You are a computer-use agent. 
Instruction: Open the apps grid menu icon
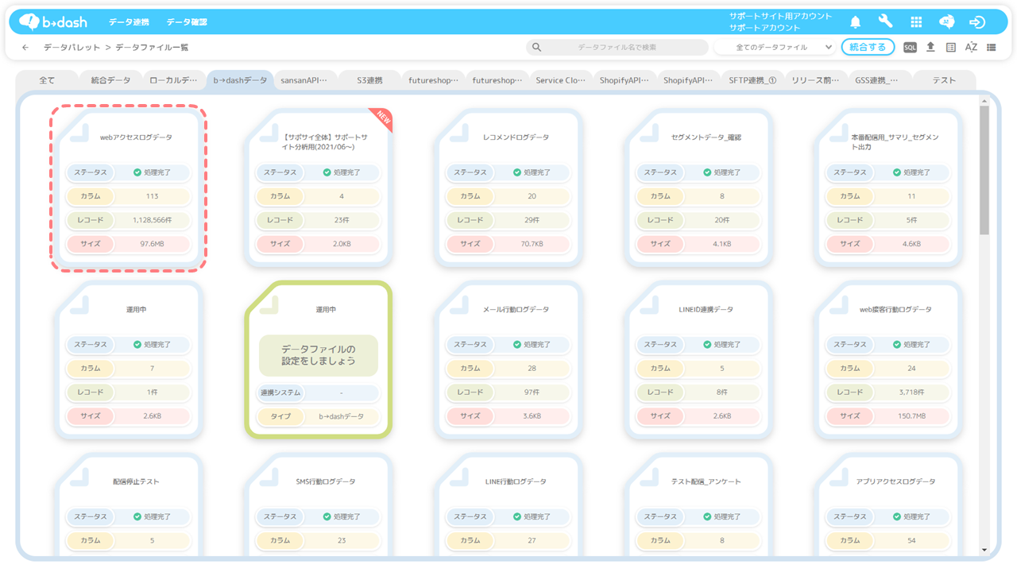(x=916, y=22)
